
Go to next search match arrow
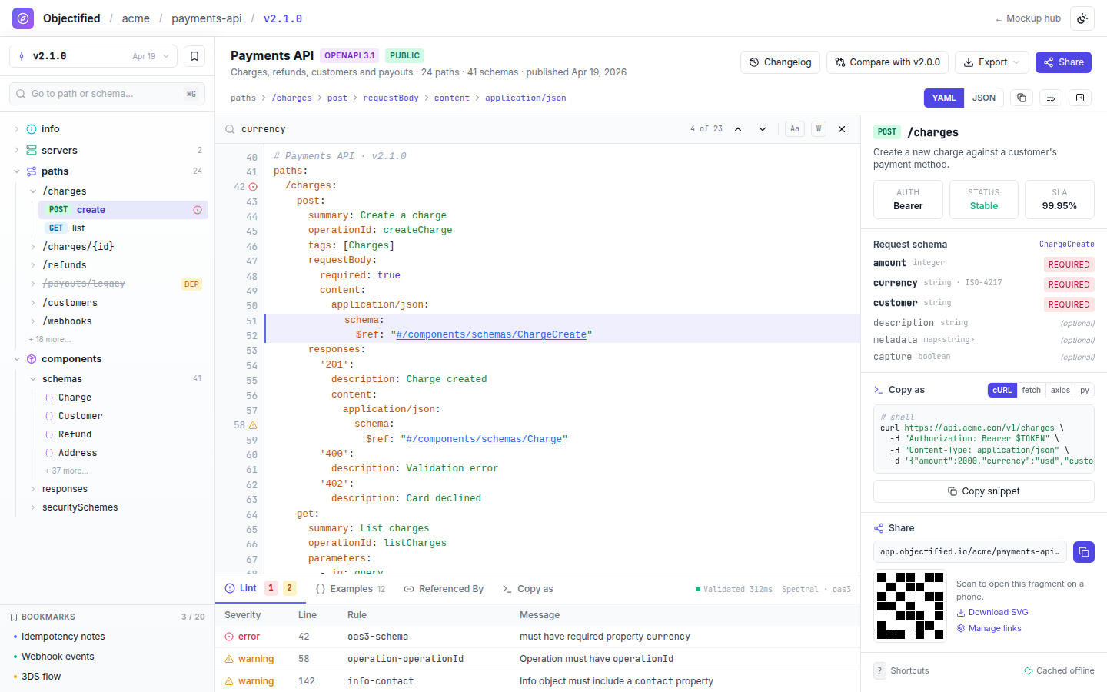click(763, 129)
